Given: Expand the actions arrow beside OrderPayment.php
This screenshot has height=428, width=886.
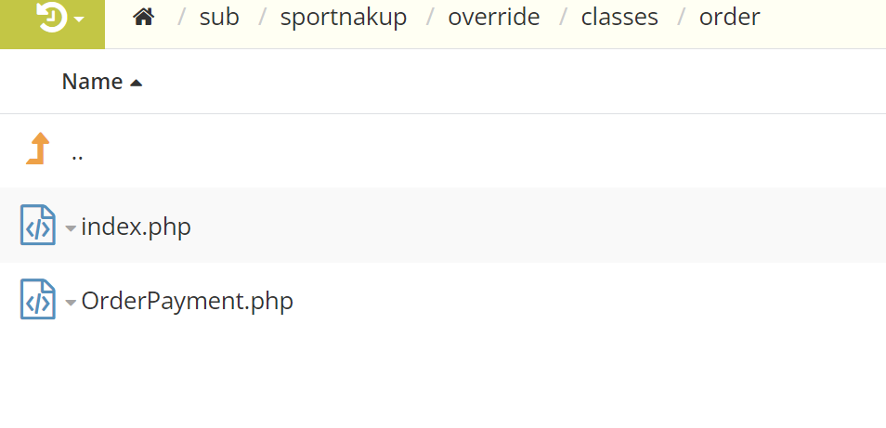Looking at the screenshot, I should pos(72,303).
